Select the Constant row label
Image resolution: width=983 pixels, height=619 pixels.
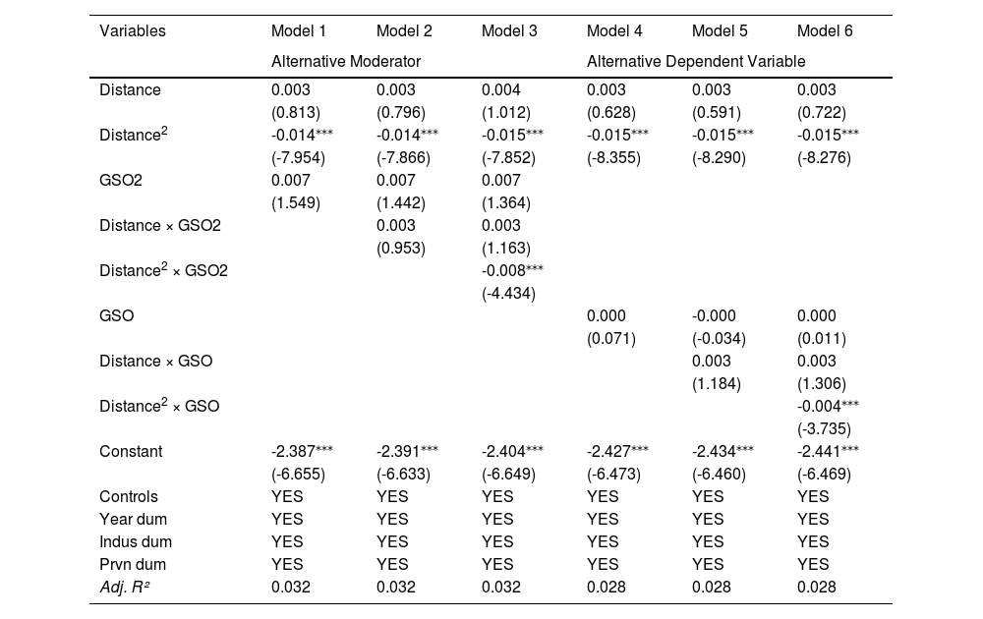coord(131,451)
